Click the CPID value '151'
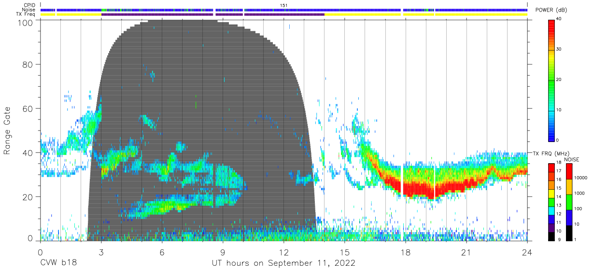This screenshot has width=593, height=273. click(284, 5)
